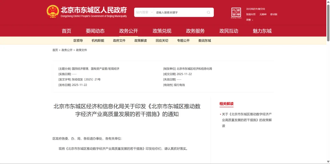Viewport: 330px width, 164px height.
Task: Open the related 政策解读 article link
Action: point(247,120)
